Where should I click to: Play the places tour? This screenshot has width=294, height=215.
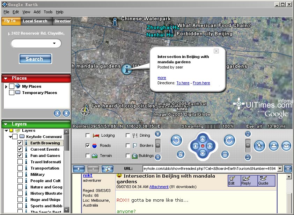(x=57, y=113)
